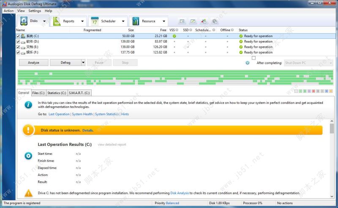
Task: Click the blue power icon near After completing
Action: pos(248,63)
